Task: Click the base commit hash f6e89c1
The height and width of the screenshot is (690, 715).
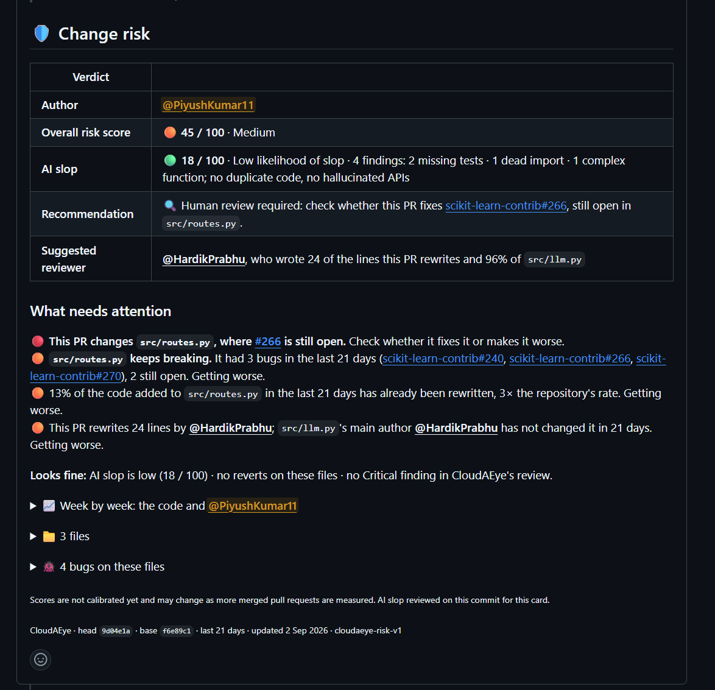Action: pyautogui.click(x=177, y=631)
